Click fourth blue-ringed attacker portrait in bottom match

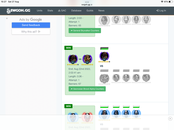click(x=136, y=114)
